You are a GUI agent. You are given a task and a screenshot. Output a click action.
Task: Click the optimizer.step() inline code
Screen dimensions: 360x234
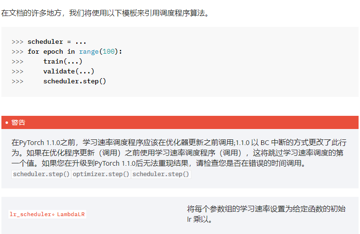pyautogui.click(x=101, y=174)
